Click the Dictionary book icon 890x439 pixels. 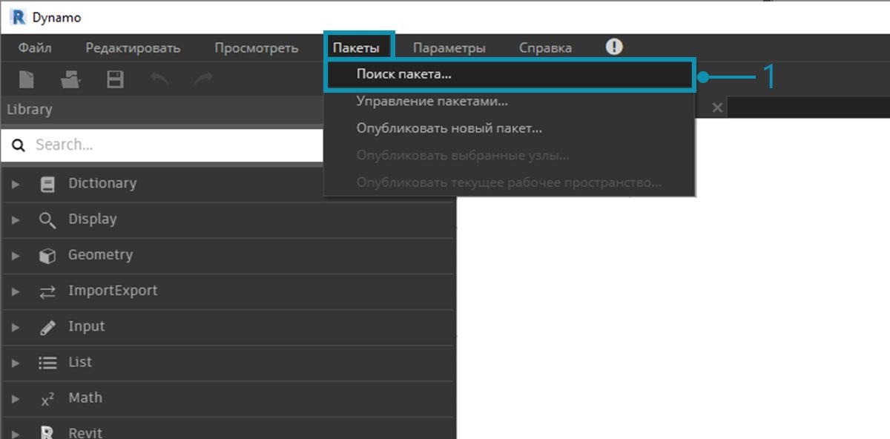click(47, 184)
